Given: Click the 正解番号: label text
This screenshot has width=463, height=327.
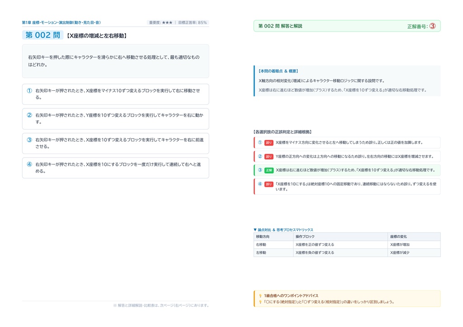Looking at the screenshot, I should (x=417, y=27).
